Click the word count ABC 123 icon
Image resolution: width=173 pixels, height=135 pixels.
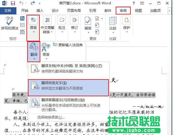(22, 32)
